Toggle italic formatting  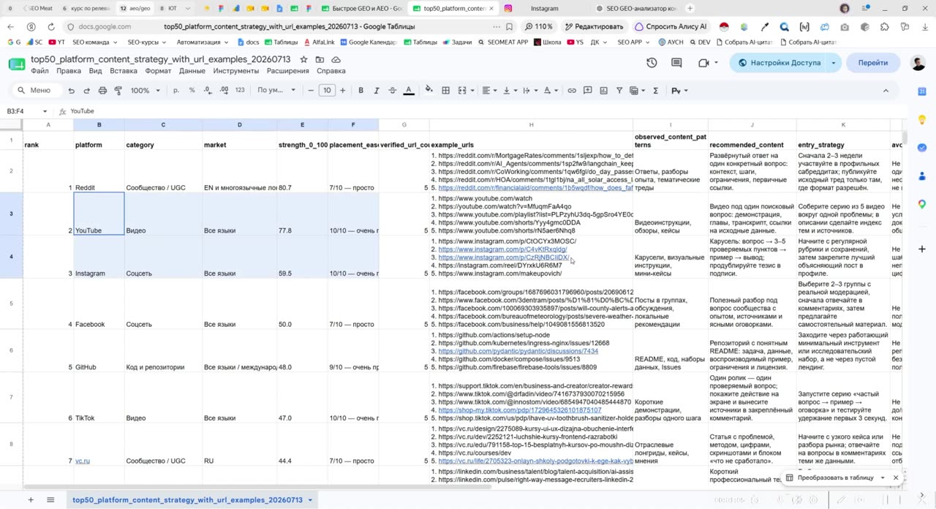(377, 91)
